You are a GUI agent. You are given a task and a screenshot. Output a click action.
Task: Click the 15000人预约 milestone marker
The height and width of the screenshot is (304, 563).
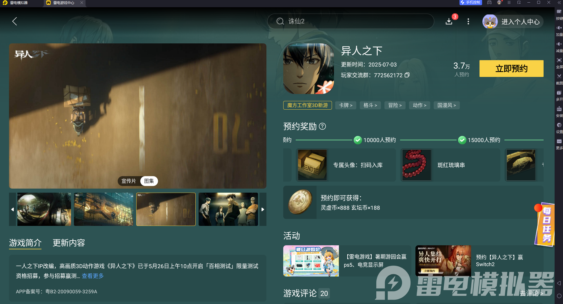pos(479,140)
